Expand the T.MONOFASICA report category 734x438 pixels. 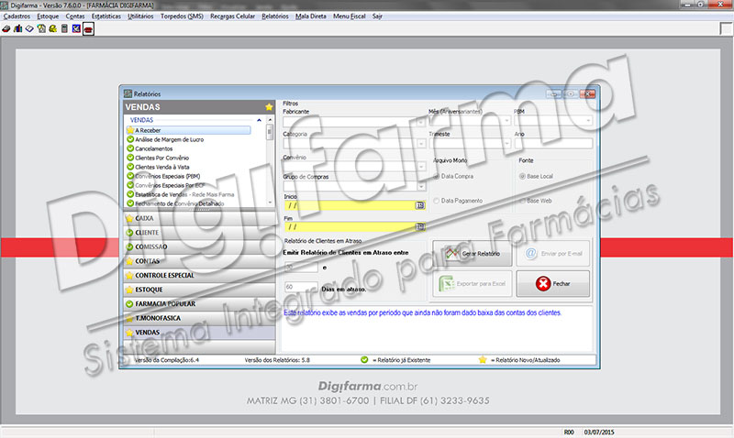(199, 318)
